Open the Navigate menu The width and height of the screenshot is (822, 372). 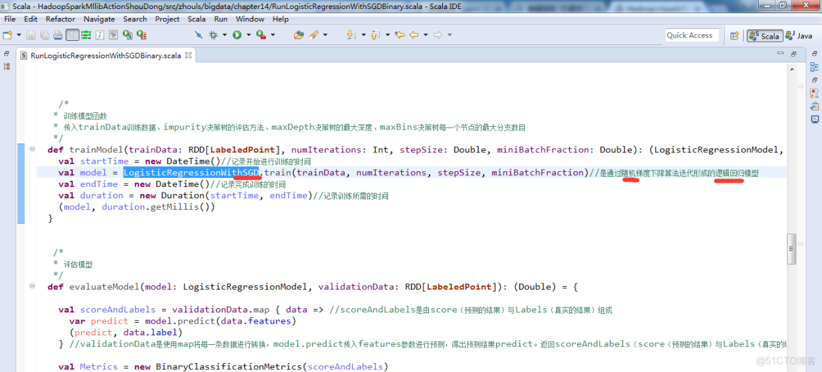click(99, 19)
